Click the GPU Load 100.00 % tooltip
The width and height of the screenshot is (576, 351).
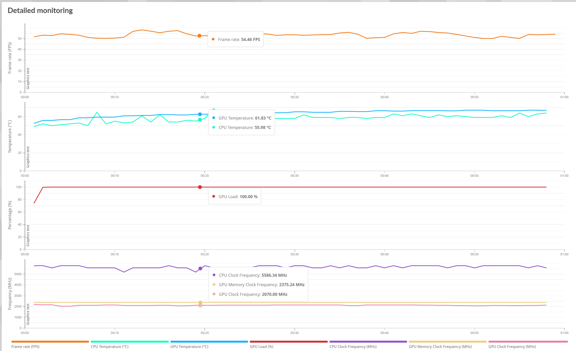click(x=235, y=197)
